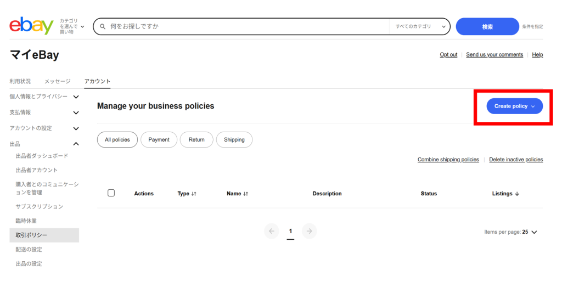Filter by Shipping policies
Image resolution: width=562 pixels, height=282 pixels.
pos(234,140)
